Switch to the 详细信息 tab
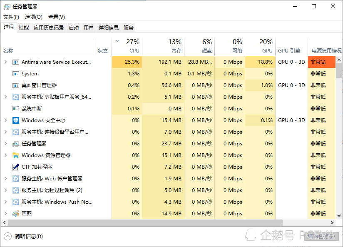Viewport: 343px width, 247px height. point(109,28)
